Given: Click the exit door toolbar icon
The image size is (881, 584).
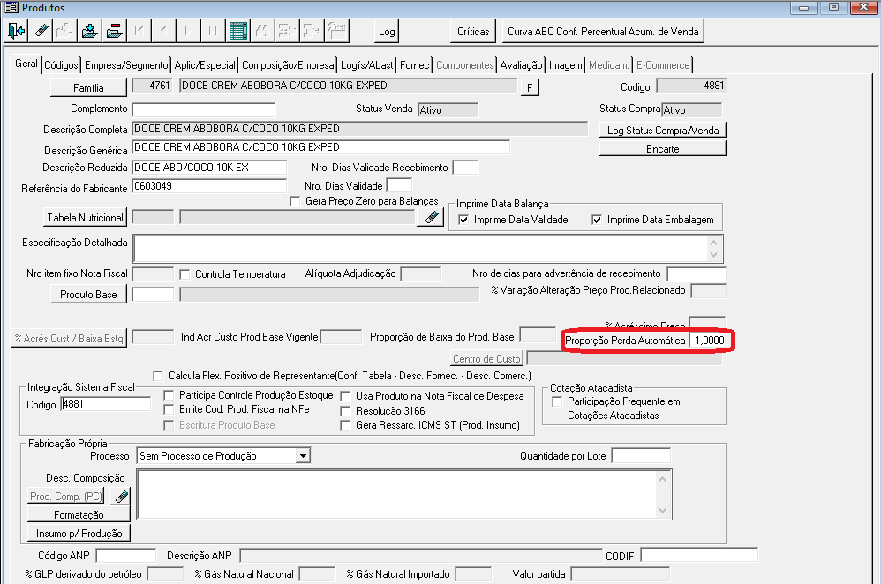Looking at the screenshot, I should point(16,31).
